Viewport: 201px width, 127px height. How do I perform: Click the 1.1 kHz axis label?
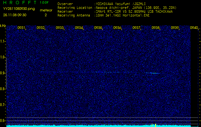(x=3, y=41)
